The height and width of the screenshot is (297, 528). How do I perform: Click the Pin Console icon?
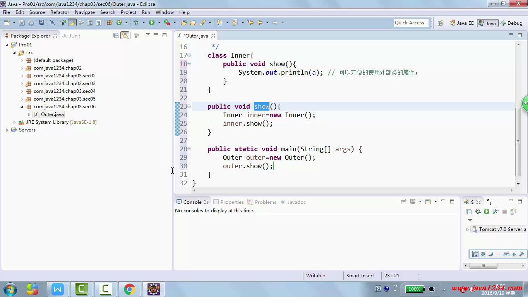pyautogui.click(x=404, y=201)
